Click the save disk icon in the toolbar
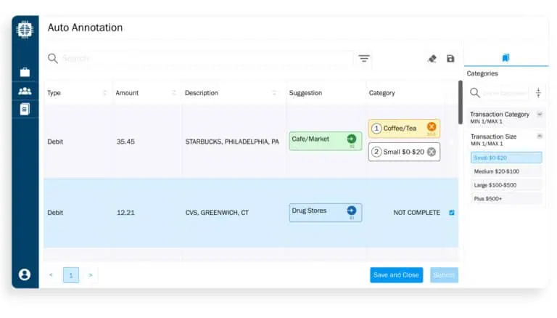Image resolution: width=557 pixels, height=318 pixels. click(450, 58)
